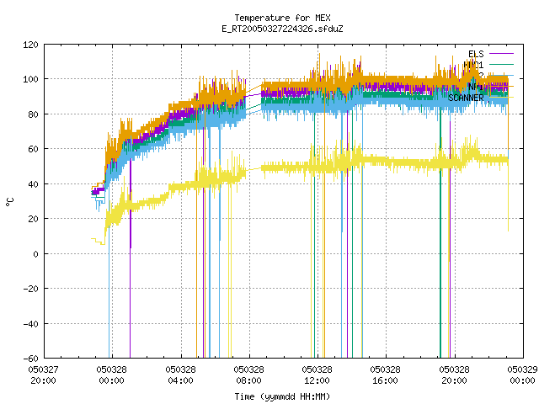Click the "050329" date label on x-axis

pyautogui.click(x=522, y=369)
